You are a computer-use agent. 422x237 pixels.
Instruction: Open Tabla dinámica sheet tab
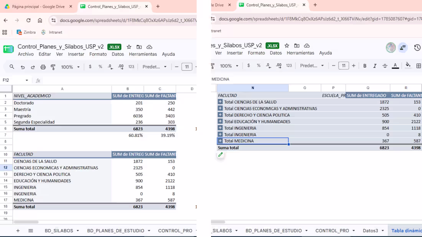coord(406,230)
